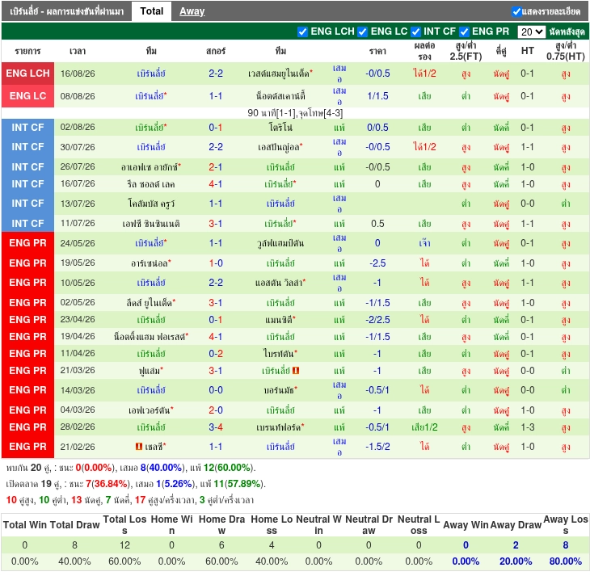590x576 pixels.
Task: Click the red card icon next to Chelsea
Action: pyautogui.click(x=139, y=447)
